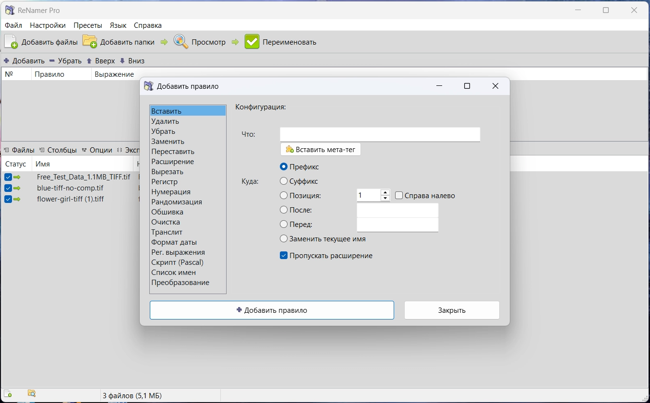This screenshot has width=650, height=403.
Task: Select the Транслит rule type
Action: pos(188,232)
